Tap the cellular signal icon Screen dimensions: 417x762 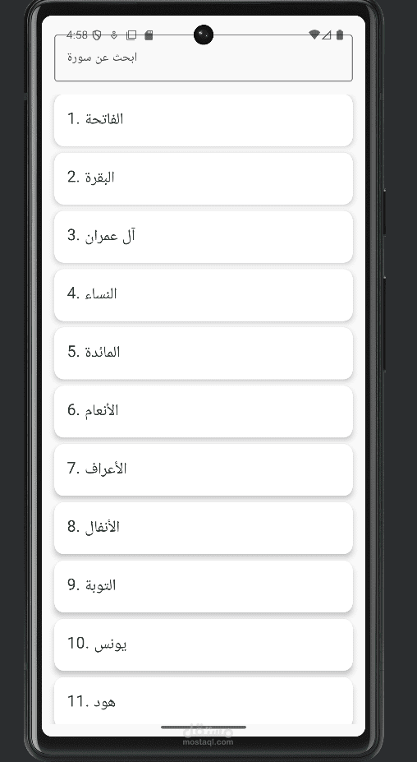pyautogui.click(x=327, y=35)
